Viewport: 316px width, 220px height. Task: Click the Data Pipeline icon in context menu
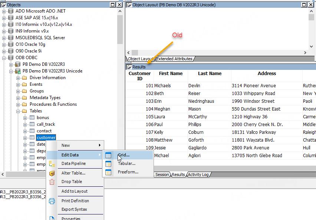click(x=52, y=164)
